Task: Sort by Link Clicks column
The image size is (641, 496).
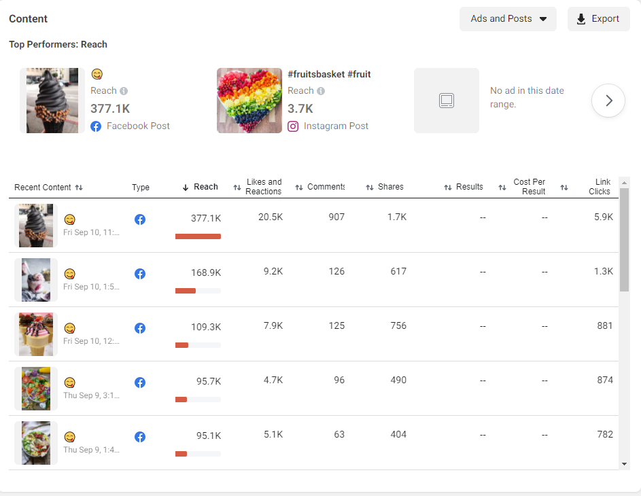Action: (x=599, y=187)
